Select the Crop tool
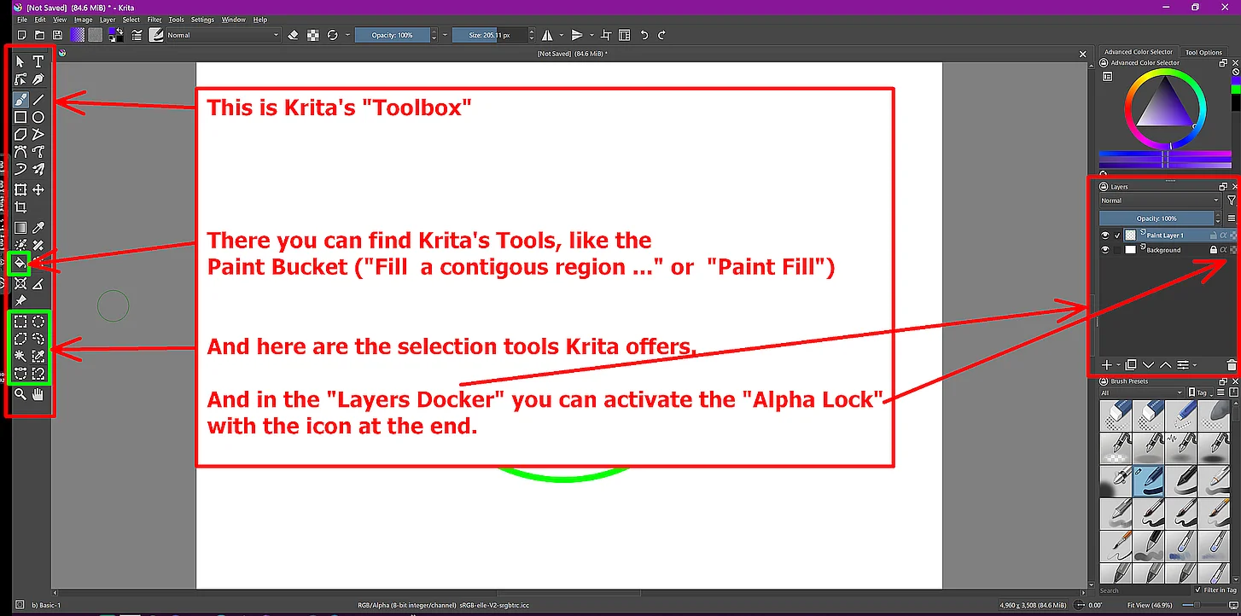This screenshot has width=1241, height=616. pyautogui.click(x=20, y=207)
